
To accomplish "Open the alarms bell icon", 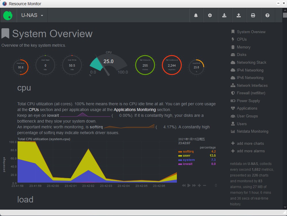I will click(x=196, y=15).
